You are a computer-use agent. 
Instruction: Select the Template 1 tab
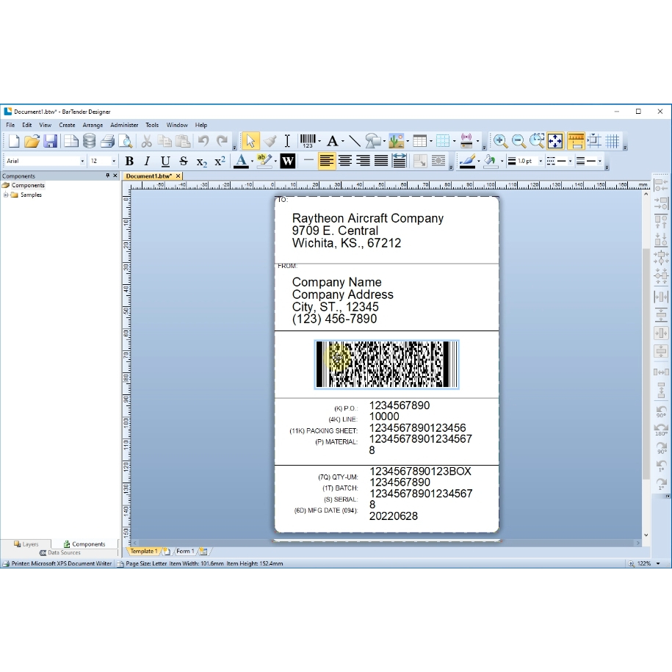(143, 551)
